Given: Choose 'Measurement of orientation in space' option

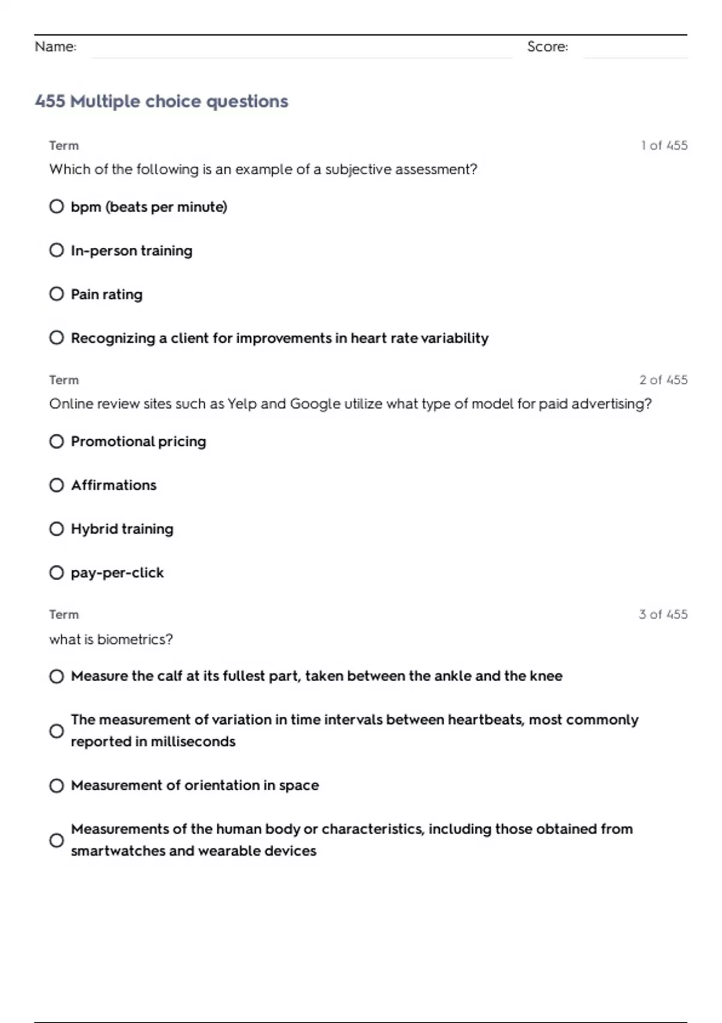Looking at the screenshot, I should 57,786.
